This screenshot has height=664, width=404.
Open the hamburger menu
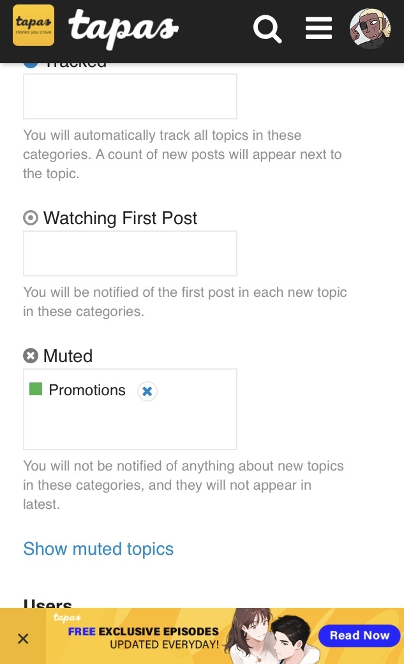[x=318, y=29]
